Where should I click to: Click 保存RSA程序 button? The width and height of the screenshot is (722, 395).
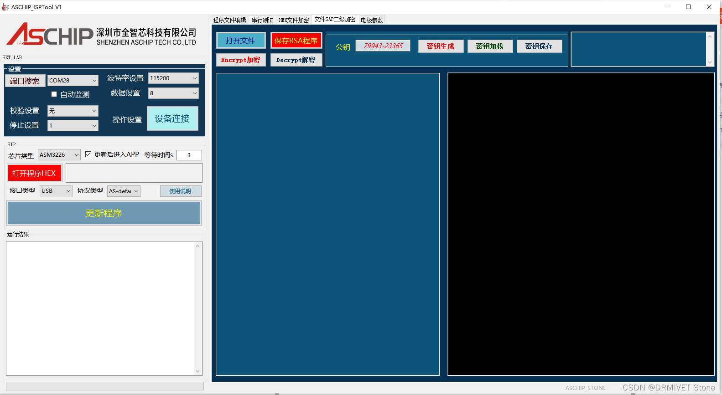pyautogui.click(x=296, y=41)
